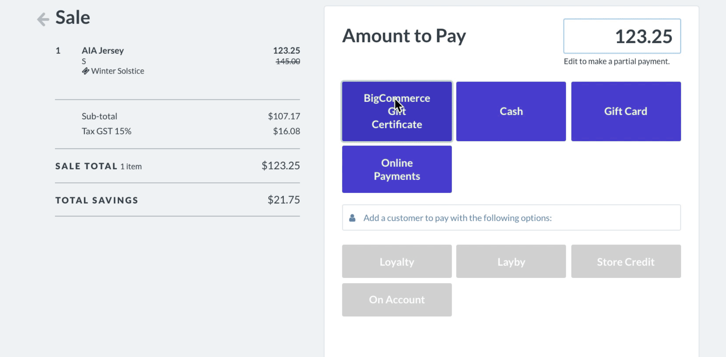
Task: Click the back arrow beside Sale
Action: coord(43,19)
